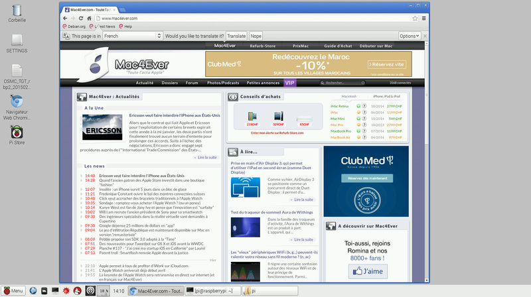Select the iPhone, iPad & iPod tab

tap(386, 96)
